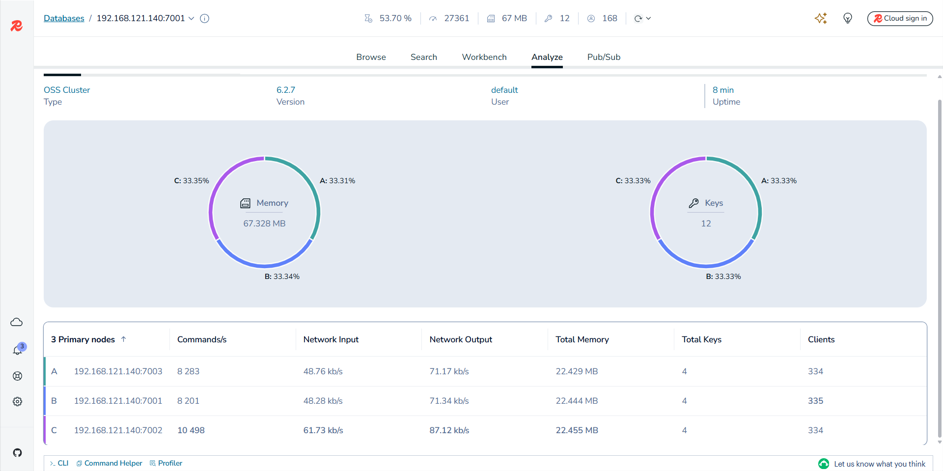The width and height of the screenshot is (943, 471).
Task: Click the Keys chart label B: 33.33%
Action: point(723,277)
